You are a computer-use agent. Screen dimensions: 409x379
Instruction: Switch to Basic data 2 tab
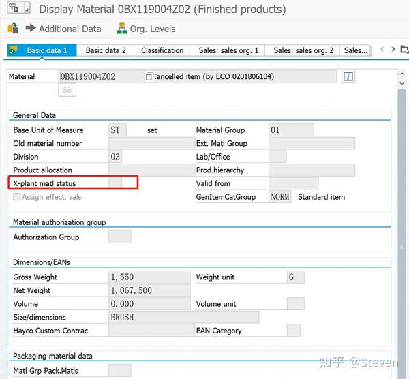point(106,50)
